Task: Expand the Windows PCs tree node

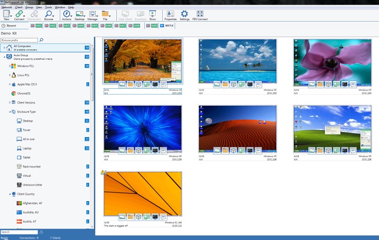Action: coord(9,66)
